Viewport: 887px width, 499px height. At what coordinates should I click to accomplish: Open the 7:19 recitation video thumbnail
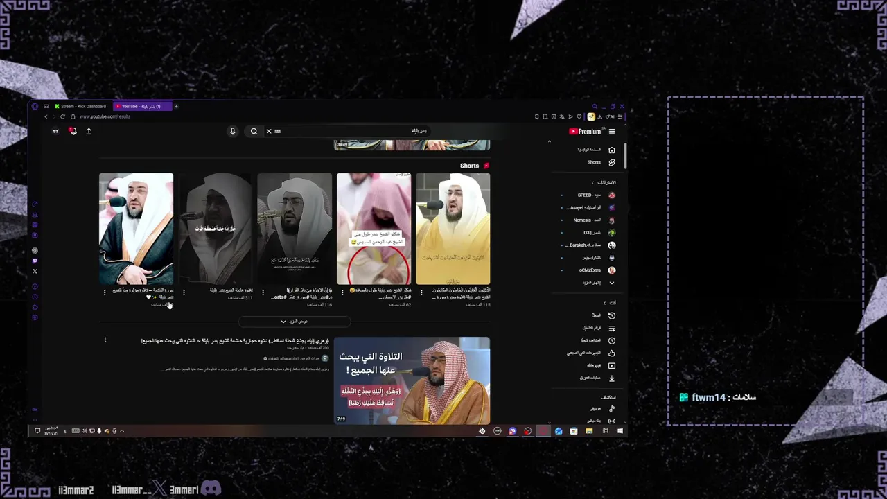412,380
